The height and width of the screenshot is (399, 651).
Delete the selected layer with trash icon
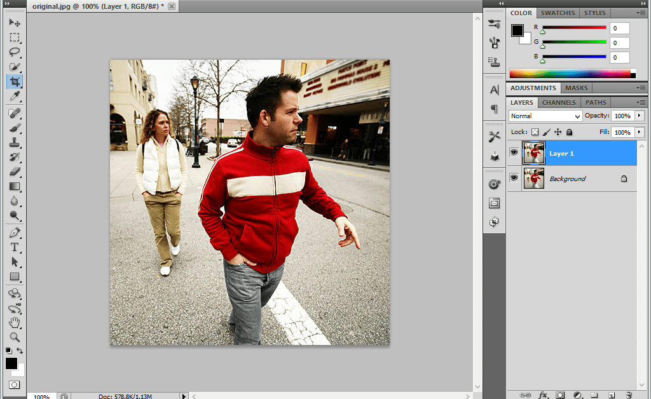629,395
